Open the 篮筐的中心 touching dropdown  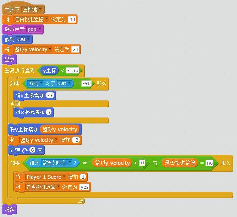[56, 163]
